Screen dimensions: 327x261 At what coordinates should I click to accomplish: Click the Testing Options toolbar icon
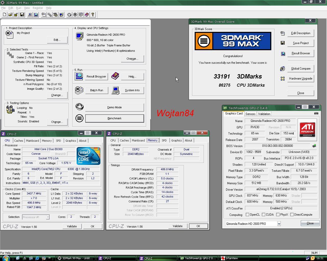pos(55,15)
